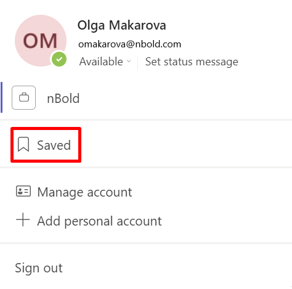
Task: Expand the chevron beside Available
Action: point(129,61)
